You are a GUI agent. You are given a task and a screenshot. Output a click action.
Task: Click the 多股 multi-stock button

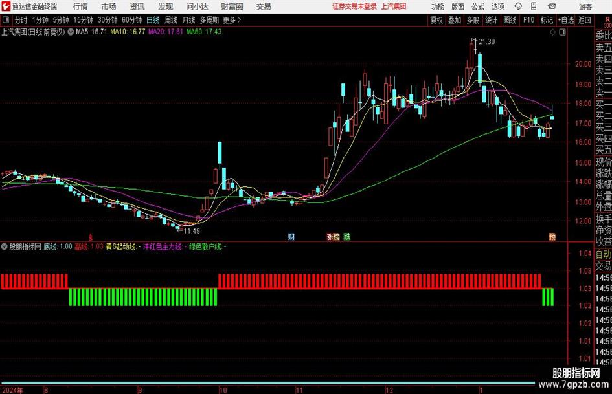pos(473,20)
